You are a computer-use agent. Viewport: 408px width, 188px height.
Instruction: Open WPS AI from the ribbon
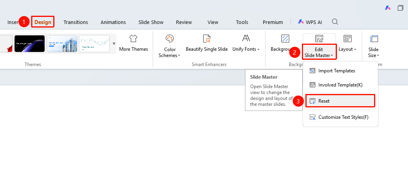click(310, 22)
